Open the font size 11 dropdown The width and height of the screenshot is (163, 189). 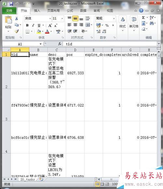tap(62, 19)
